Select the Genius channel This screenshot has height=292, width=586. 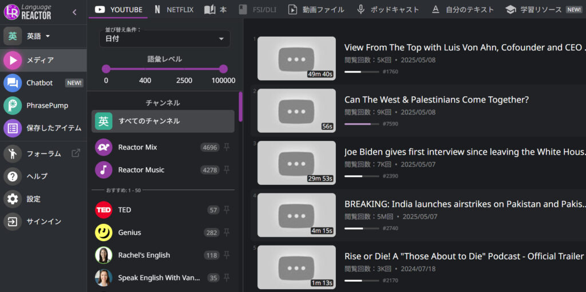point(163,232)
